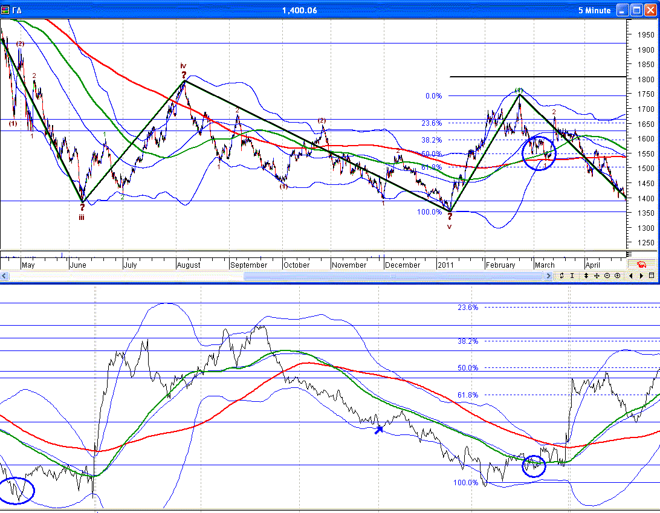The height and width of the screenshot is (513, 660).
Task: Click the red piggy bank icon
Action: pos(641,264)
